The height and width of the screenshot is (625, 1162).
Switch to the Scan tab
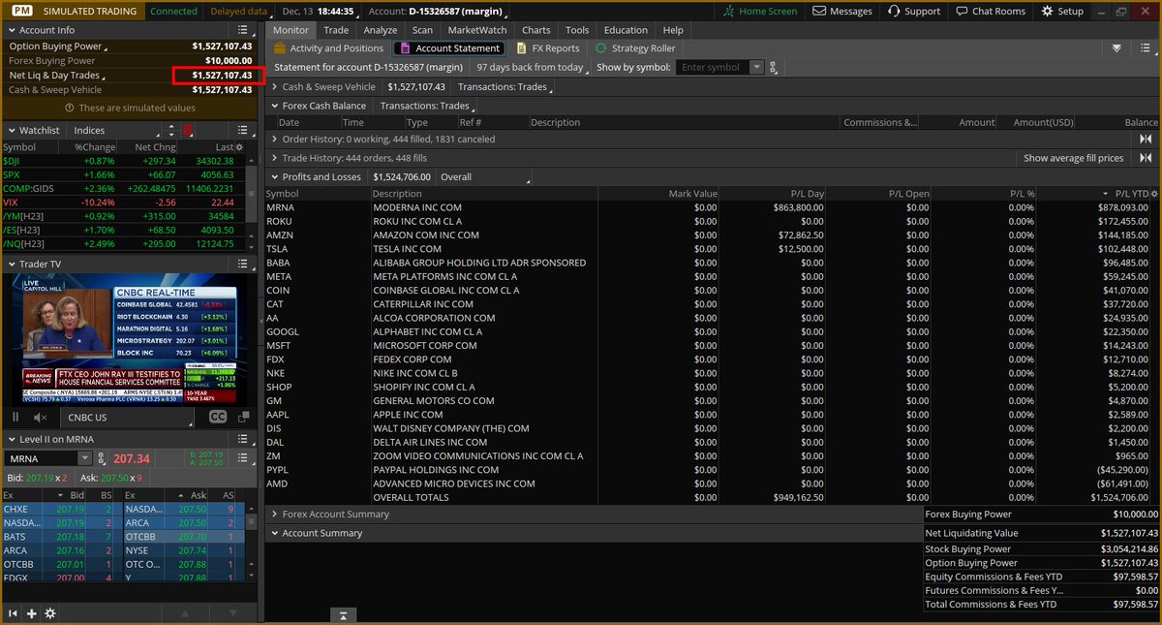click(422, 30)
